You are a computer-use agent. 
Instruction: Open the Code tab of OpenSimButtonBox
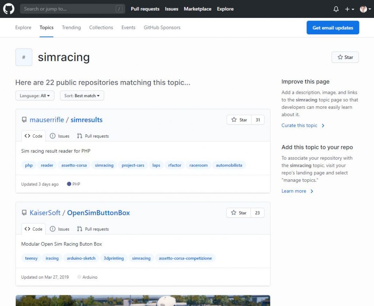(33, 229)
